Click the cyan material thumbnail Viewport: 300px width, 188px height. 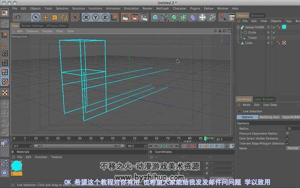coord(17,166)
